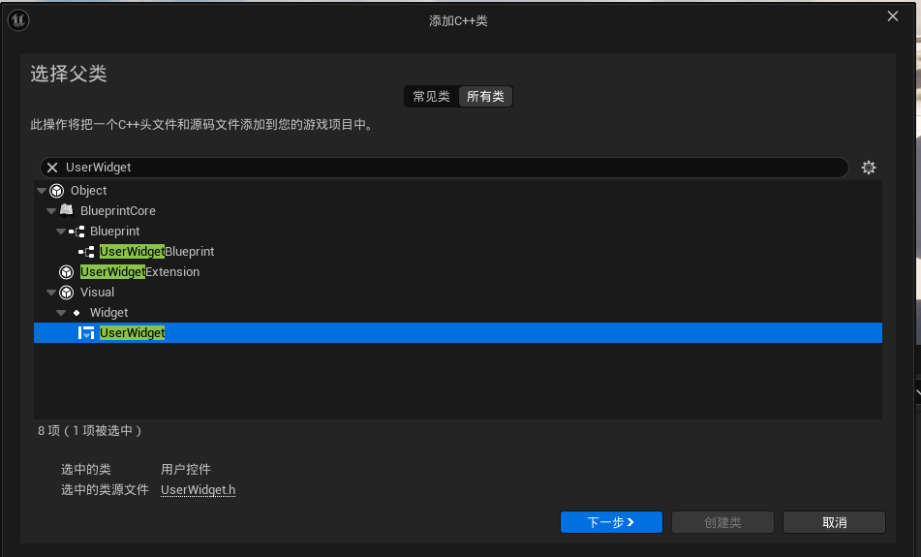The width and height of the screenshot is (921, 557).
Task: Select the Object tree row
Action: click(x=458, y=191)
